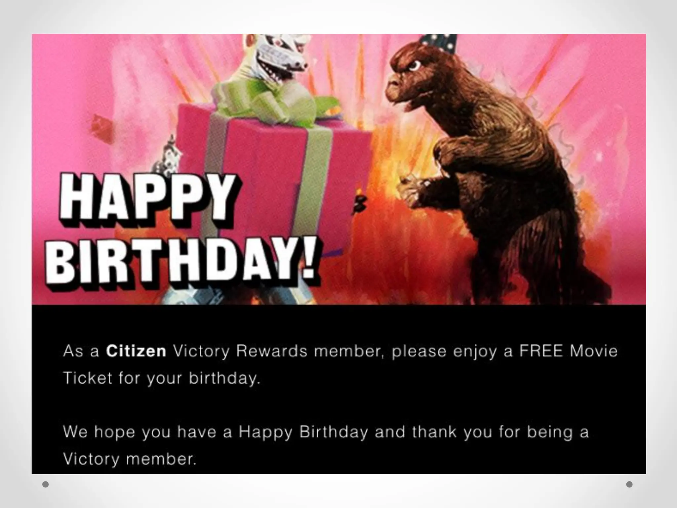Click "We hope you have a Happy Birthday" sentence
677x508 pixels.
point(216,432)
